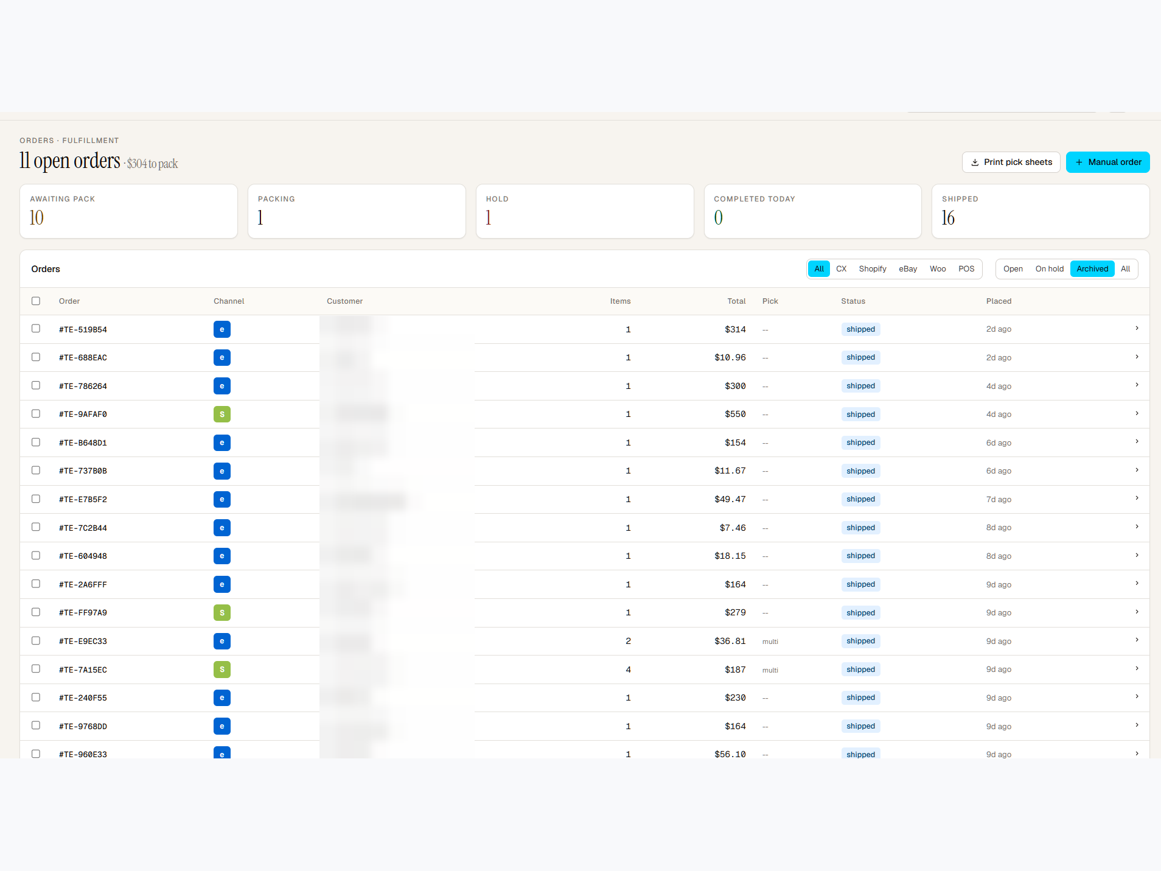
Task: Click eBay channel icon for order #TE-E7B5F2
Action: 222,499
